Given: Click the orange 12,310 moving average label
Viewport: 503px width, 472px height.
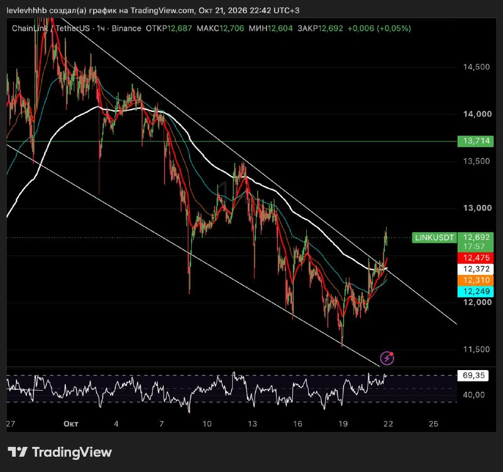Looking at the screenshot, I should (x=476, y=280).
